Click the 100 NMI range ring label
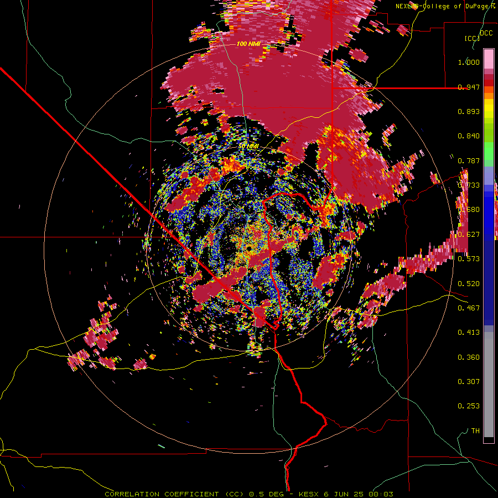 [248, 44]
